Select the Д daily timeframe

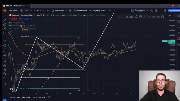[x=40, y=11]
